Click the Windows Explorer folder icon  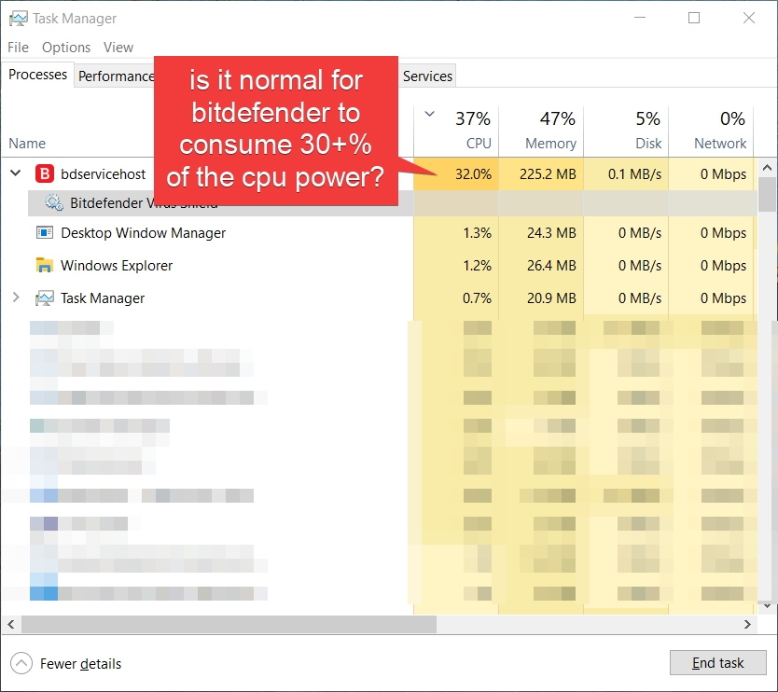pyautogui.click(x=44, y=266)
